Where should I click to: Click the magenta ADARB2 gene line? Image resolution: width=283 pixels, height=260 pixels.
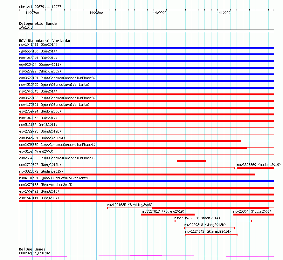point(146,256)
